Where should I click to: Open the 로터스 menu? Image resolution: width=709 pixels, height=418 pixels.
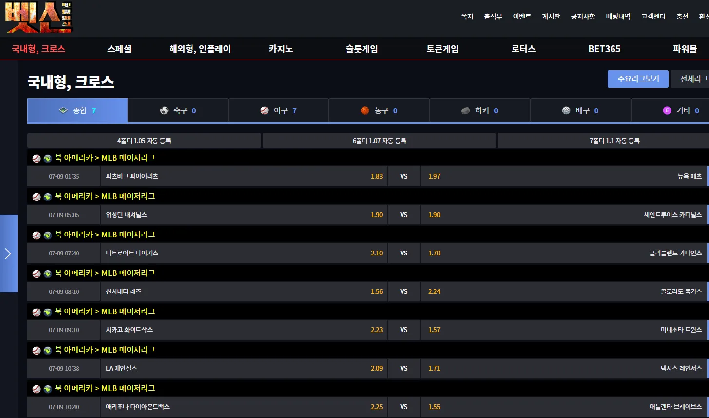coord(523,49)
